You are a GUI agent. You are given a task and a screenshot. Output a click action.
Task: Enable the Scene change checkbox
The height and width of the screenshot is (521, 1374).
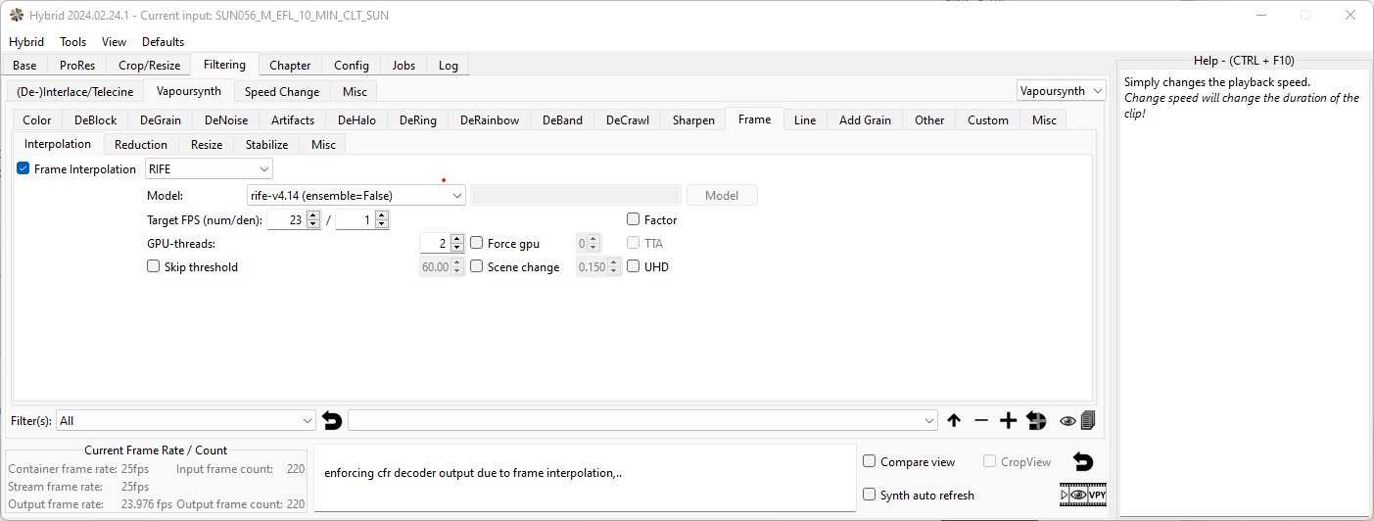click(x=477, y=266)
